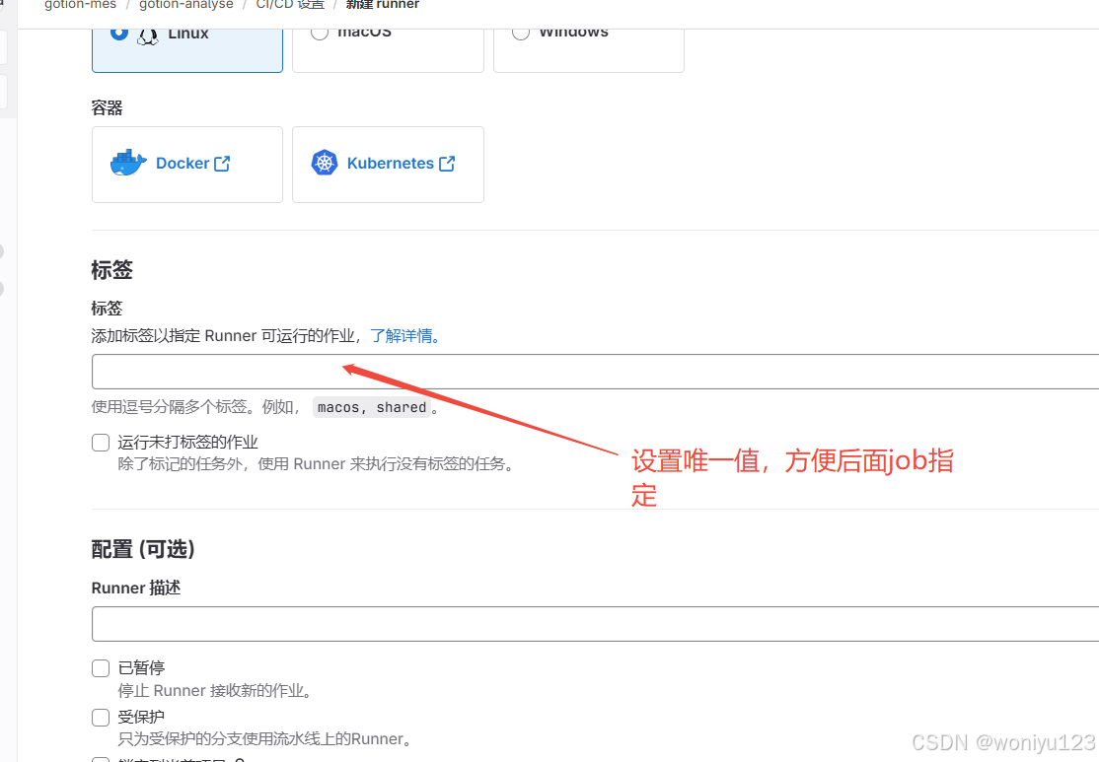Select the Kubernetes container card
This screenshot has width=1099, height=762.
(387, 164)
